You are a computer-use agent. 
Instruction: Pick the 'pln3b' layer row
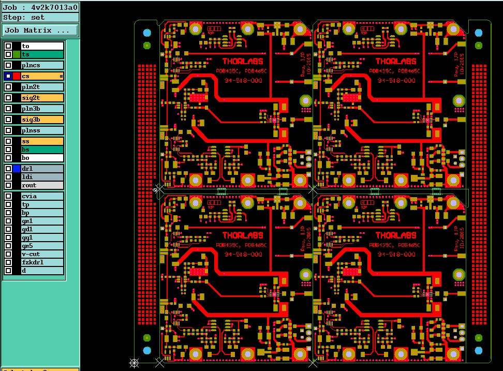point(42,109)
